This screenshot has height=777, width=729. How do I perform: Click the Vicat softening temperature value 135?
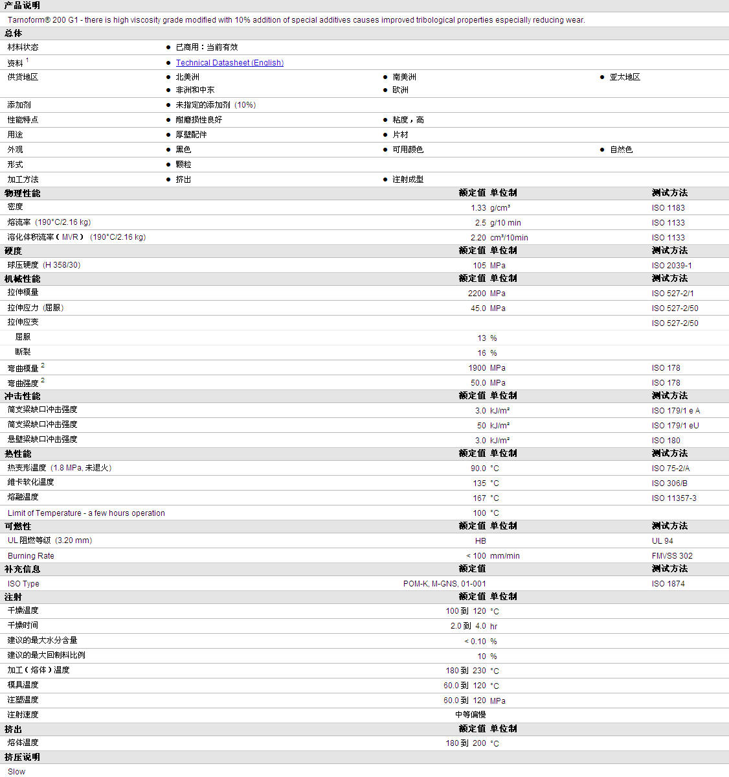click(x=479, y=483)
